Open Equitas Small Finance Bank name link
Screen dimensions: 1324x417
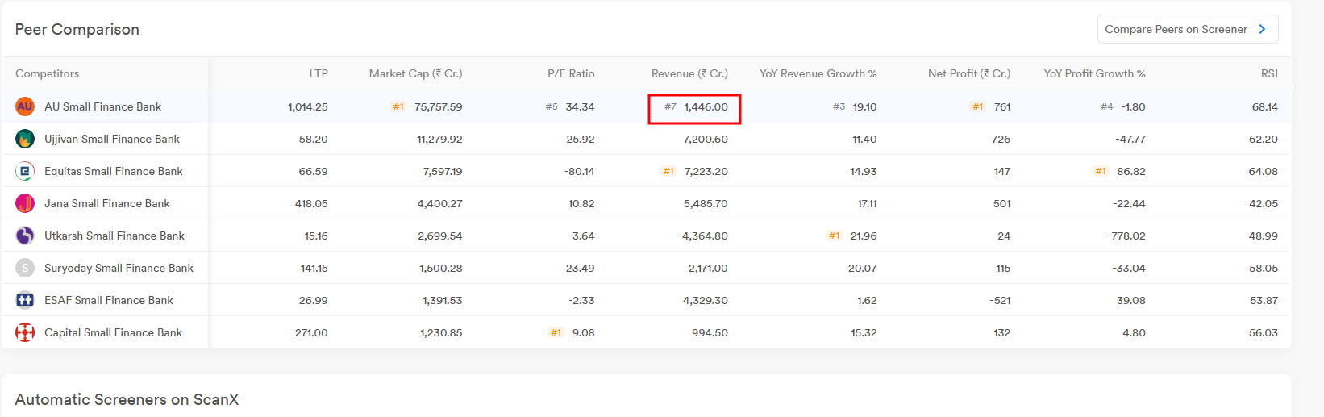(x=114, y=171)
